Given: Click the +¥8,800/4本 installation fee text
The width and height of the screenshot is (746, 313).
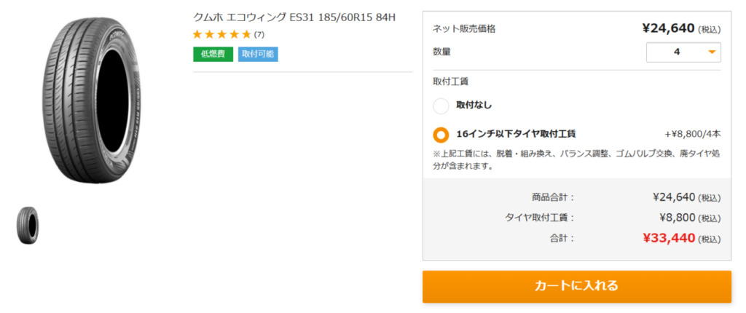Looking at the screenshot, I should coord(692,134).
